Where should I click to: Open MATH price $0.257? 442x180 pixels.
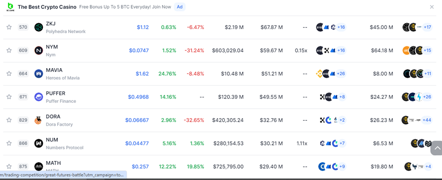pos(140,166)
